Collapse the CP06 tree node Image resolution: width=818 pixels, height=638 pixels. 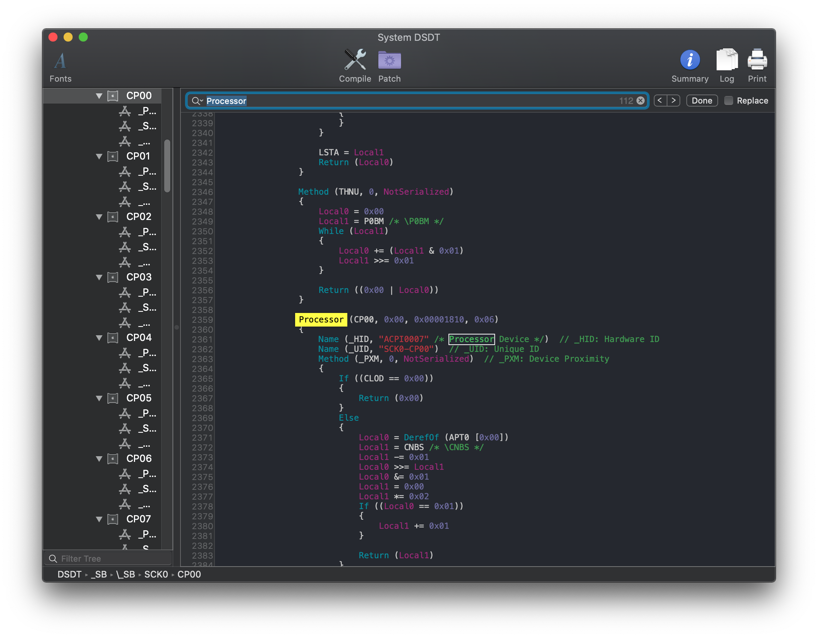[x=99, y=459]
